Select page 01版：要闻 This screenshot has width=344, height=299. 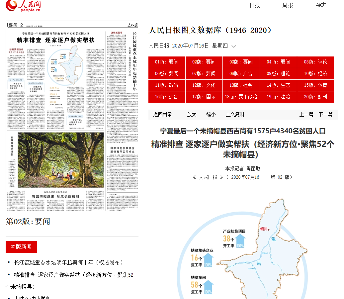[167, 62]
